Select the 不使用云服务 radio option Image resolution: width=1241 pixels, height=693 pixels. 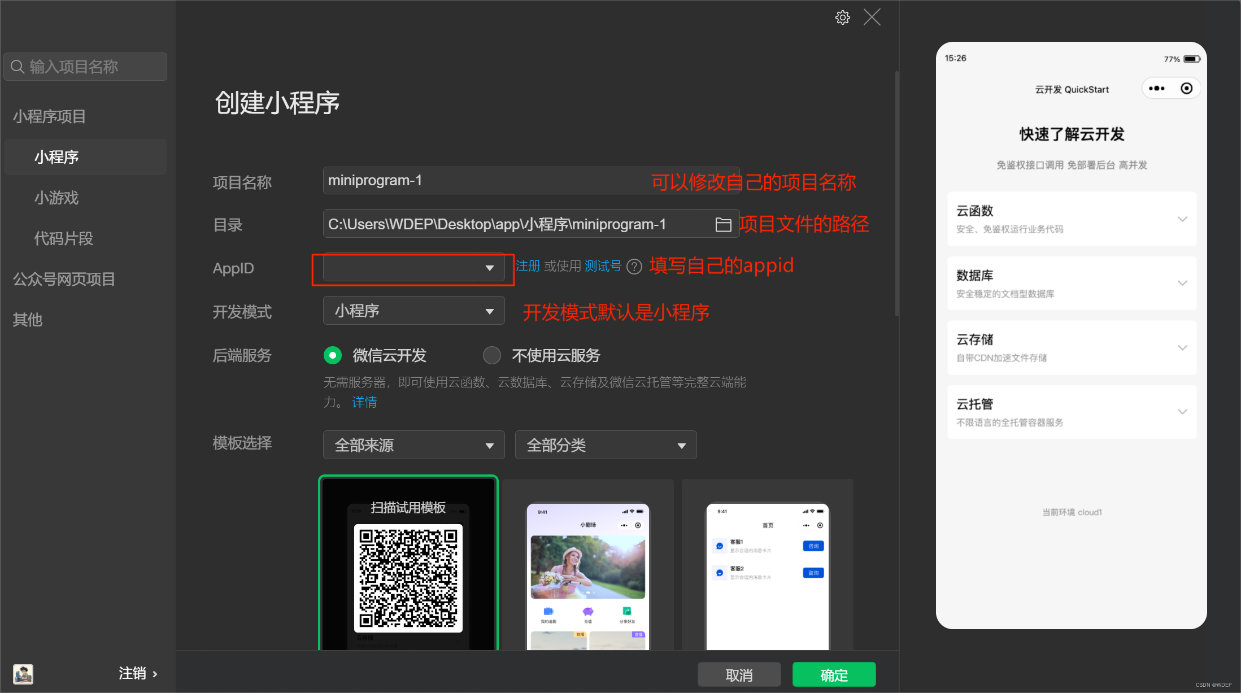click(x=492, y=355)
